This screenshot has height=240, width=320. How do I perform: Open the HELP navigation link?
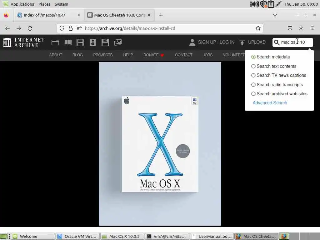tap(128, 55)
